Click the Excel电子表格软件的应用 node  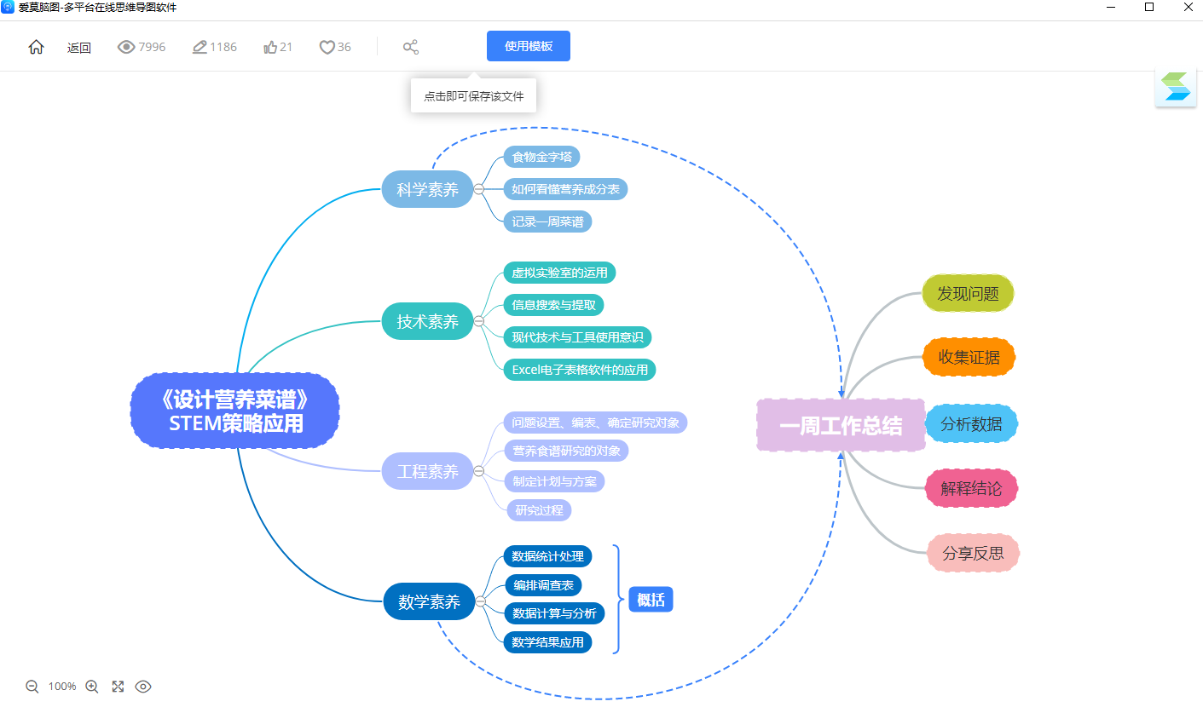580,370
